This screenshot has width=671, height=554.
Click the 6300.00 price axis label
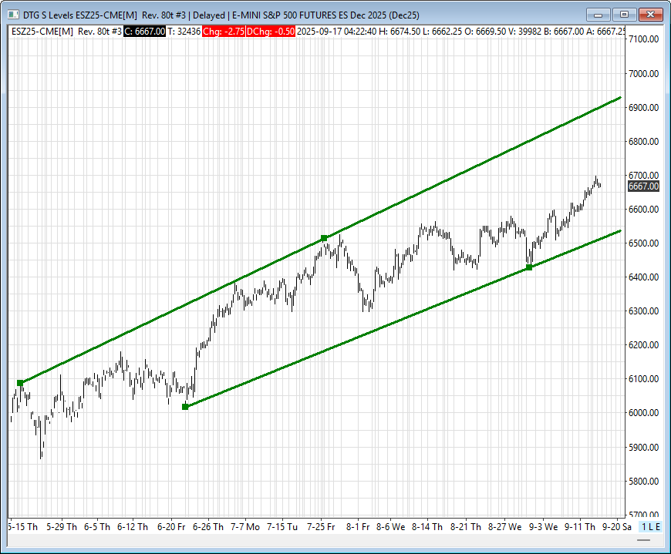[643, 311]
